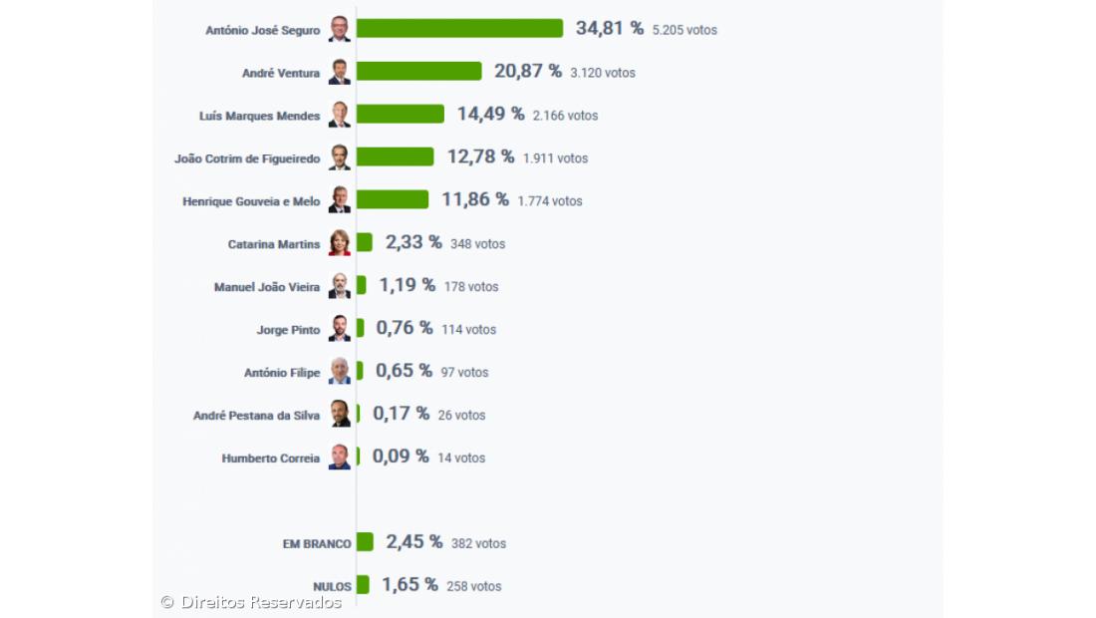Click the 5.205 votos count text
Viewport: 1096px width, 618px height.
click(685, 30)
